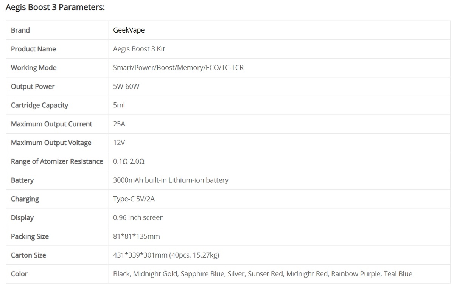Click the 3000mAh battery description

pyautogui.click(x=171, y=180)
